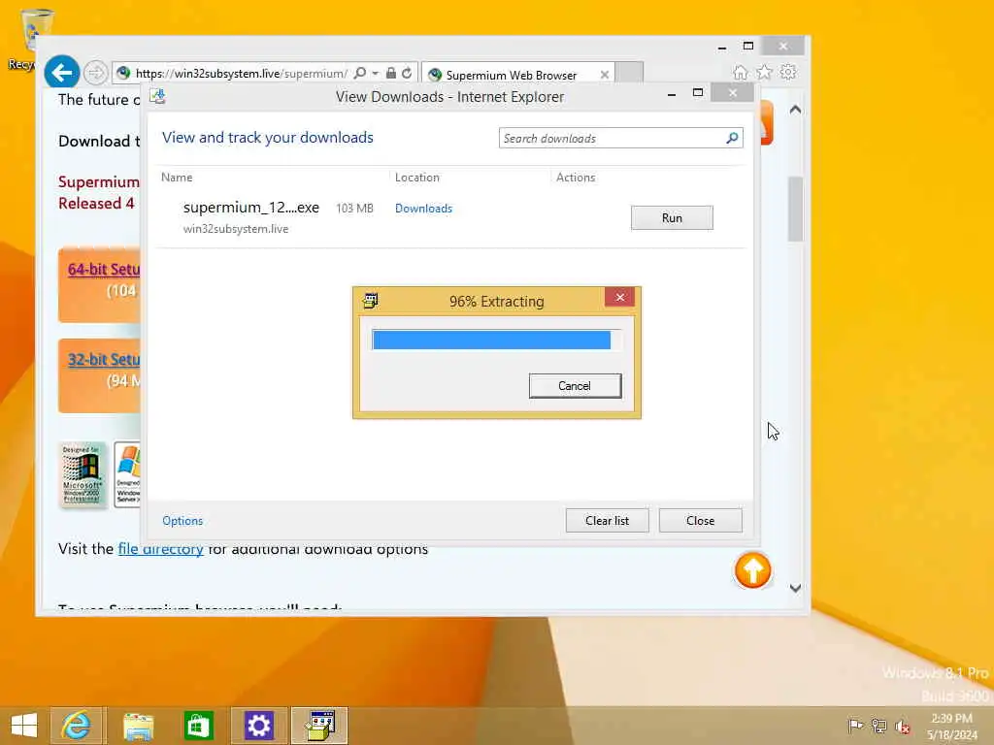Click the search magnifier in address bar
This screenshot has height=745, width=994.
tap(359, 73)
